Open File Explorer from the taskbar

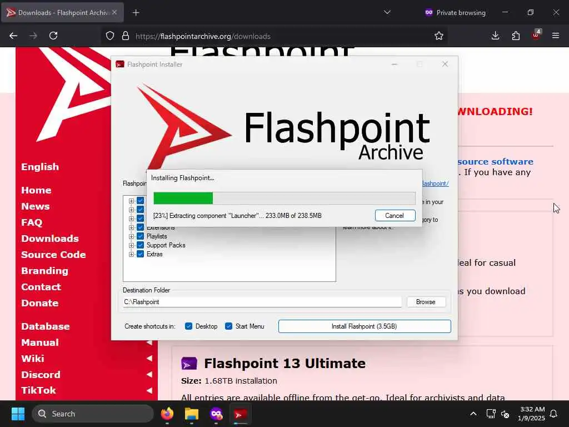tap(192, 414)
